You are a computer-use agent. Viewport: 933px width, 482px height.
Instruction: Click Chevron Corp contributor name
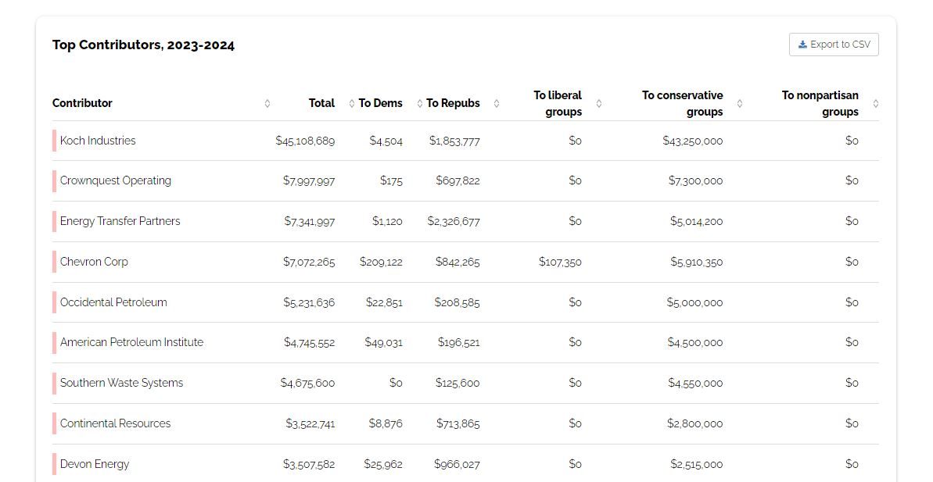[94, 262]
